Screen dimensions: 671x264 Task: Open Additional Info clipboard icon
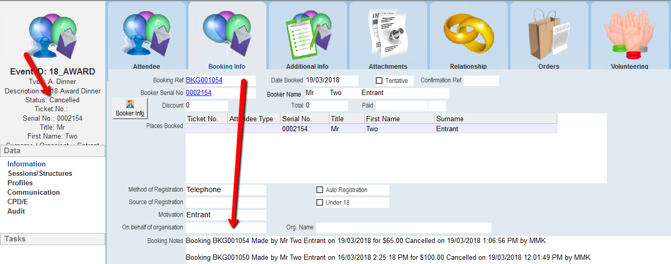(x=307, y=34)
